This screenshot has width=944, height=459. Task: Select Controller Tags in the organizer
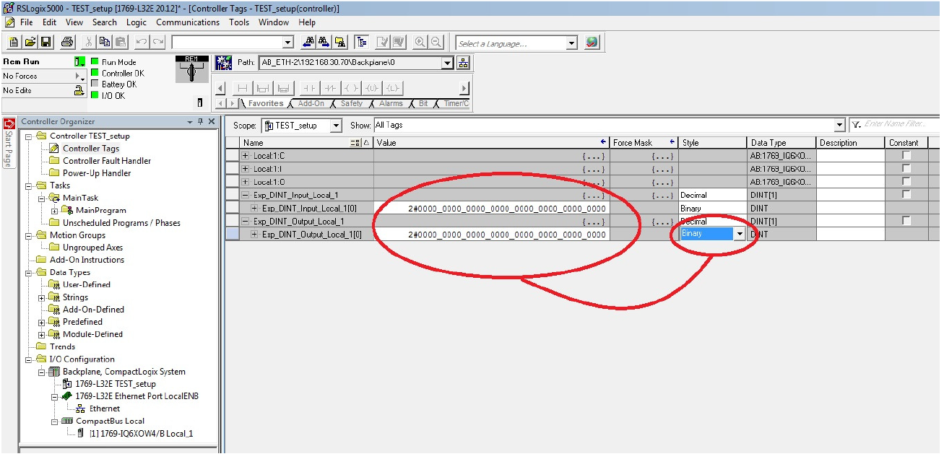click(x=91, y=149)
